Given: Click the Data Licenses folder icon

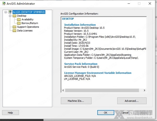Looking at the screenshot, I should [x=14, y=30].
